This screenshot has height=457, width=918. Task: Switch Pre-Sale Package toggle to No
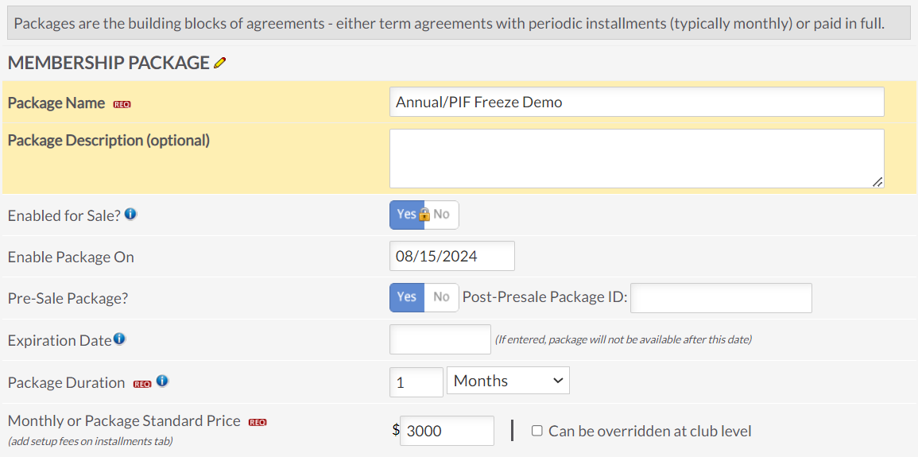(x=441, y=297)
